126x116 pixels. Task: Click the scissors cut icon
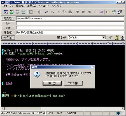pos(59,12)
